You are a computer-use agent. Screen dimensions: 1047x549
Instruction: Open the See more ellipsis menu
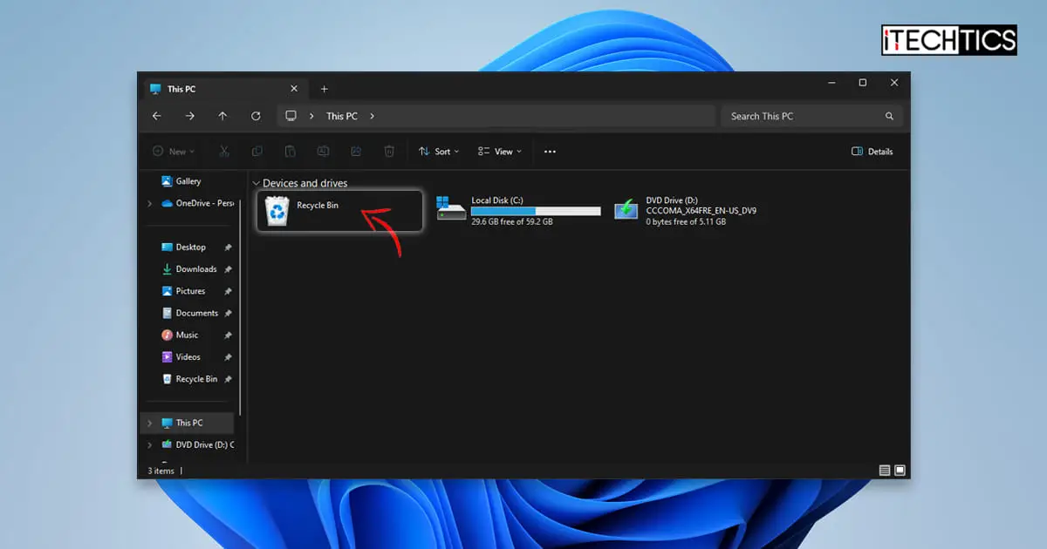(550, 151)
